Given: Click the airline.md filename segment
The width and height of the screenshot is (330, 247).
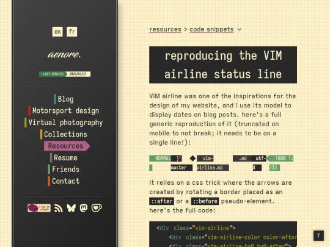Looking at the screenshot, I should (213, 168).
